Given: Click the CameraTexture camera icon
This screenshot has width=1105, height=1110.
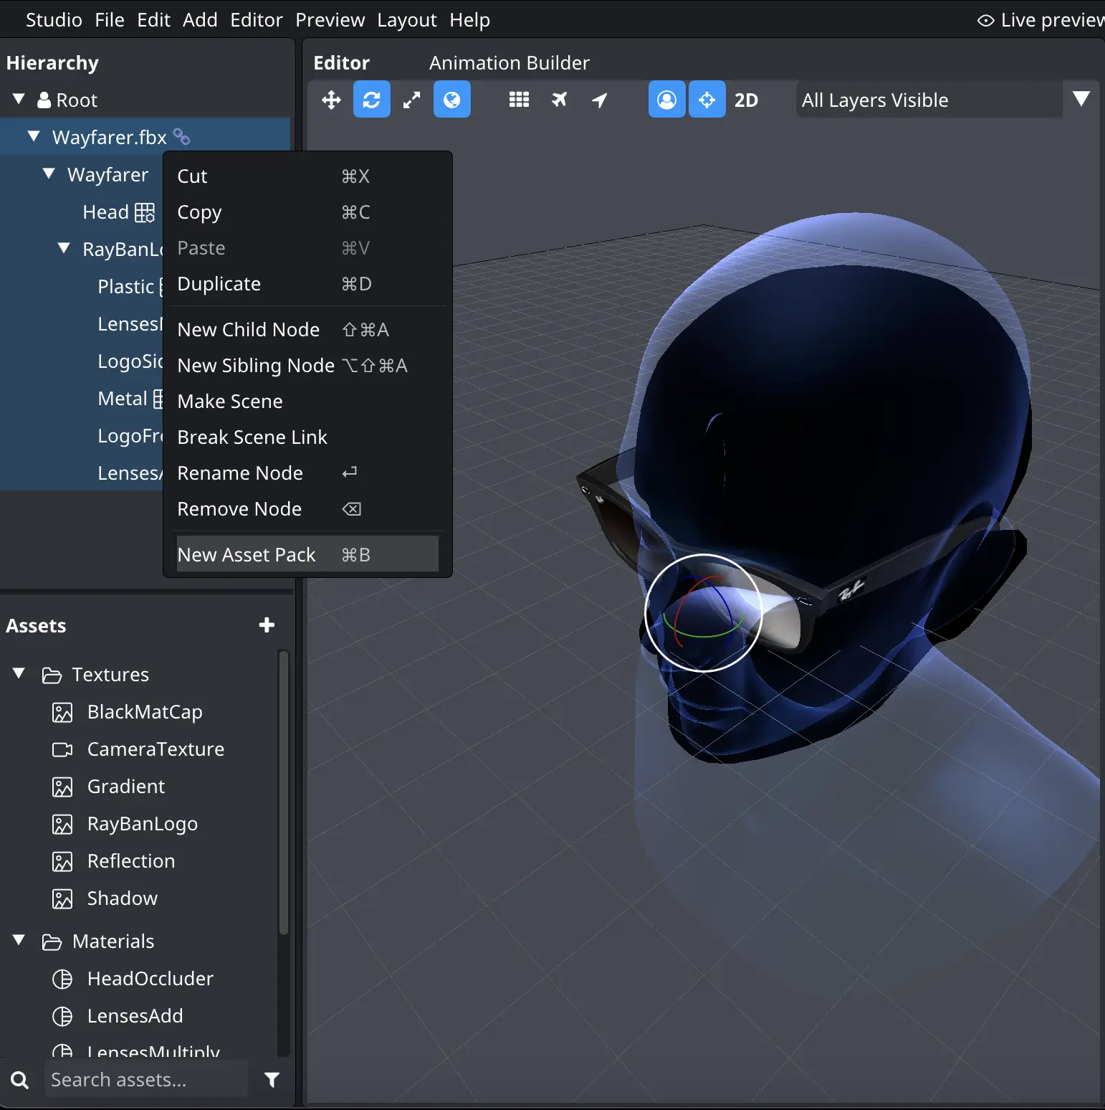Looking at the screenshot, I should click(62, 749).
